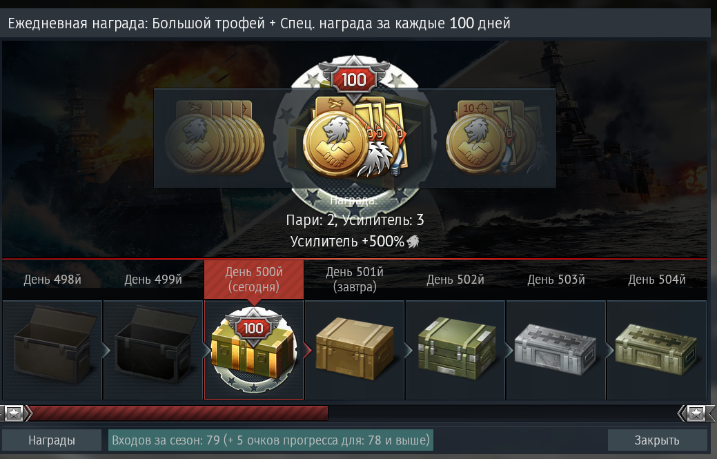Open the Награды button
This screenshot has height=459, width=717.
click(52, 440)
